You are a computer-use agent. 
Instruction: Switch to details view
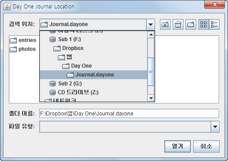point(214,24)
